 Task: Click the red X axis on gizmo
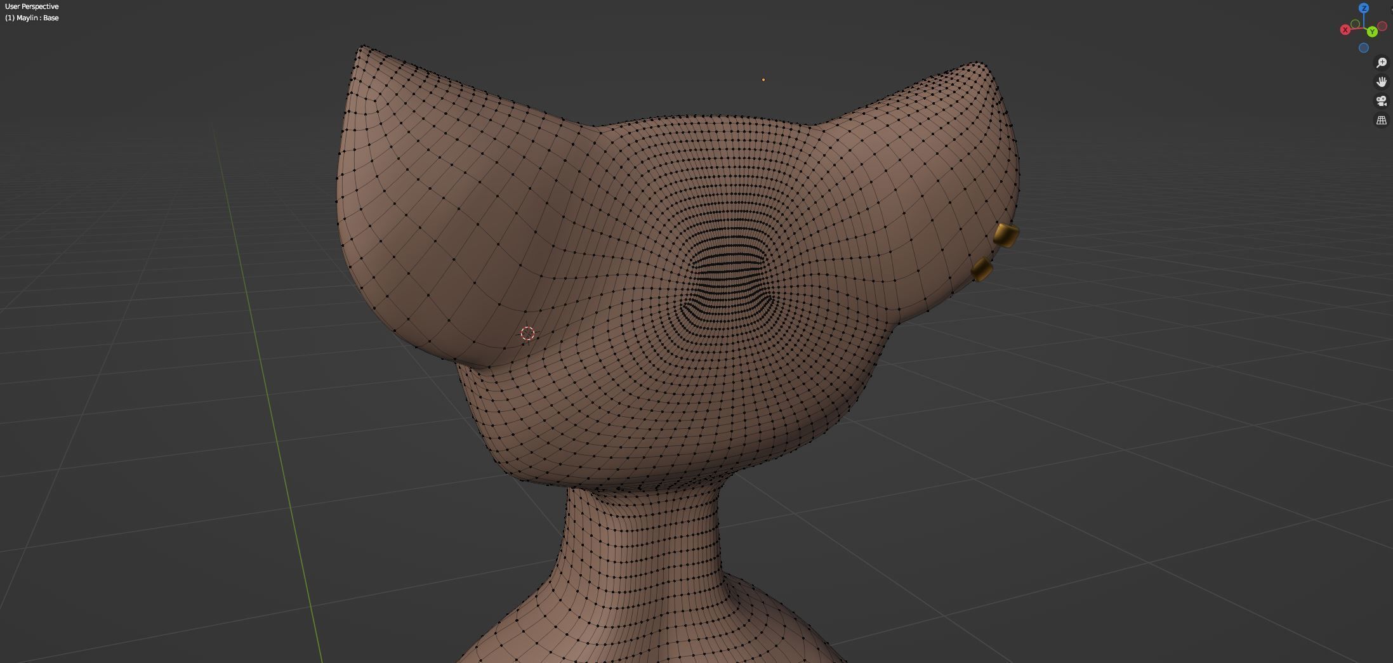(1345, 30)
